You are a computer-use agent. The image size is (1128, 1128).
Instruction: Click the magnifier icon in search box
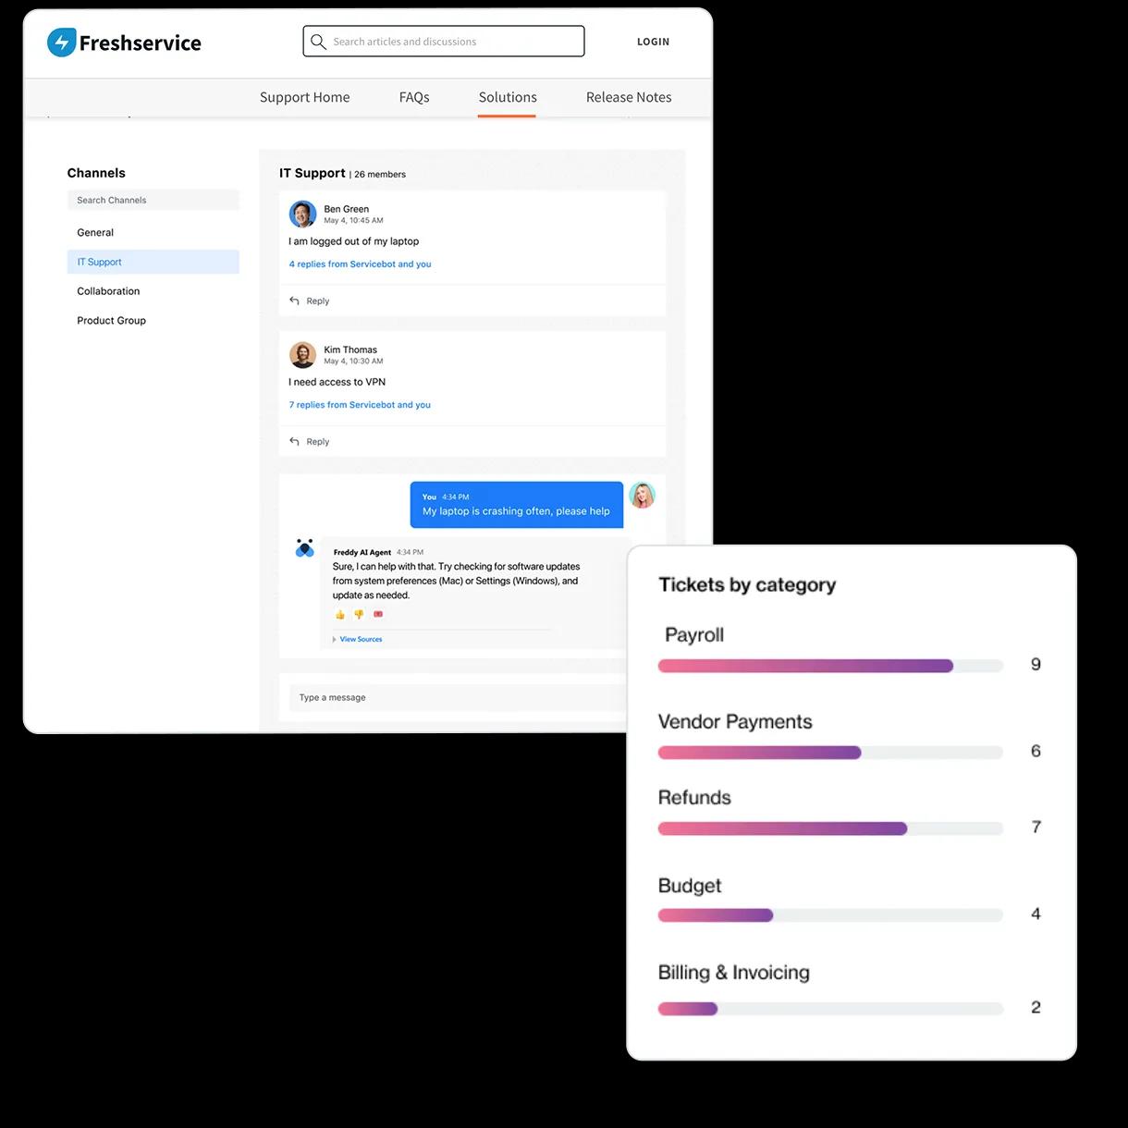[x=318, y=42]
